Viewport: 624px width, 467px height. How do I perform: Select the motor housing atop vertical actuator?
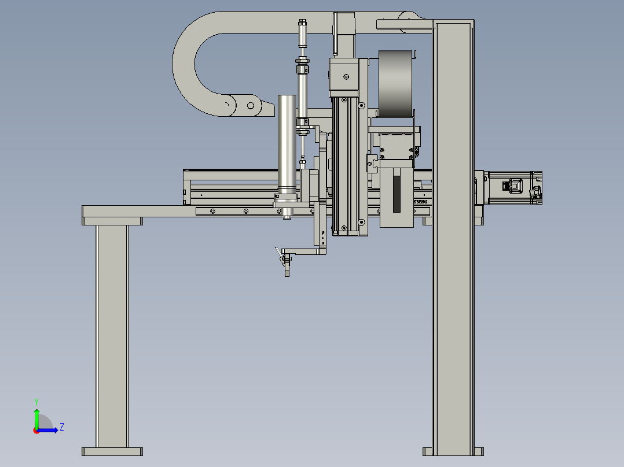tap(344, 77)
